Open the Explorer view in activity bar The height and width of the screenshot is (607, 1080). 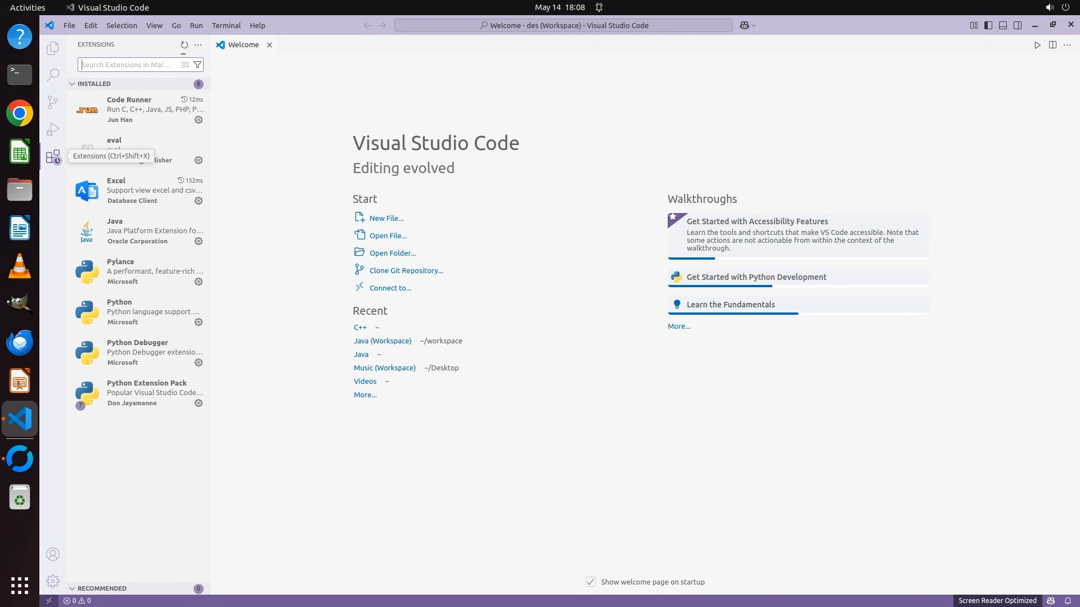pyautogui.click(x=53, y=48)
